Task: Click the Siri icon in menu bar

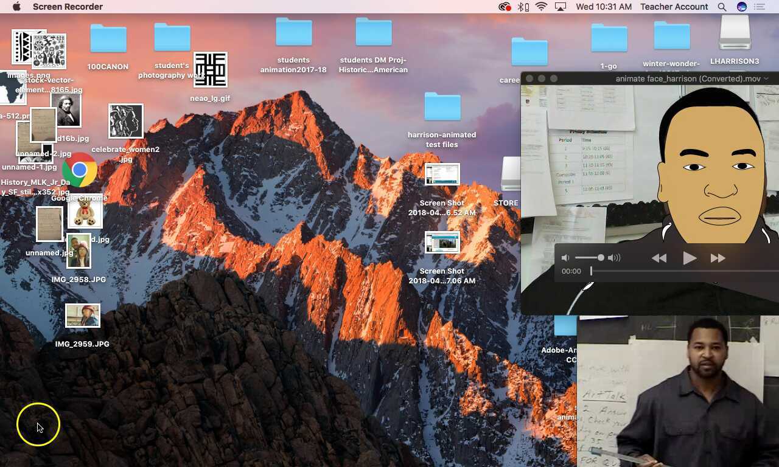Action: (x=741, y=7)
